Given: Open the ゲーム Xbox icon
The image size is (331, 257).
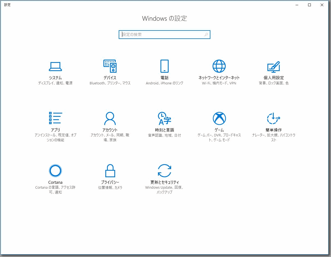Looking at the screenshot, I should coord(219,118).
